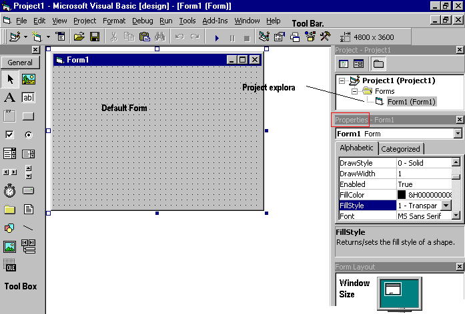Viewport: 465px width, 314px height.
Task: Open the FillStyle property dropdown arrow
Action: click(446, 206)
